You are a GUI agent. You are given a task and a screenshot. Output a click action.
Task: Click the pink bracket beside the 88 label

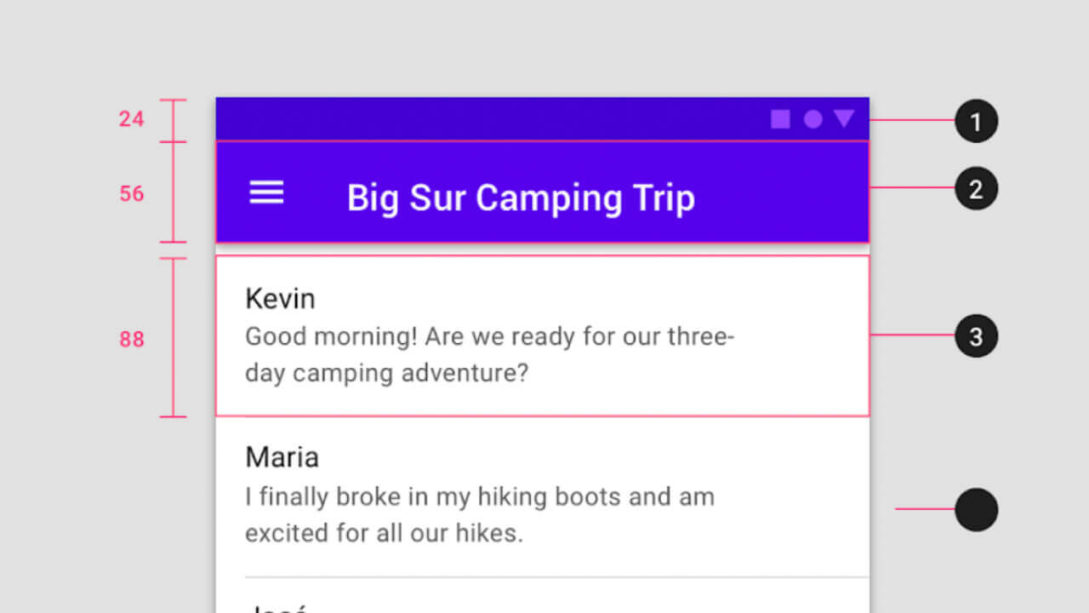point(173,337)
